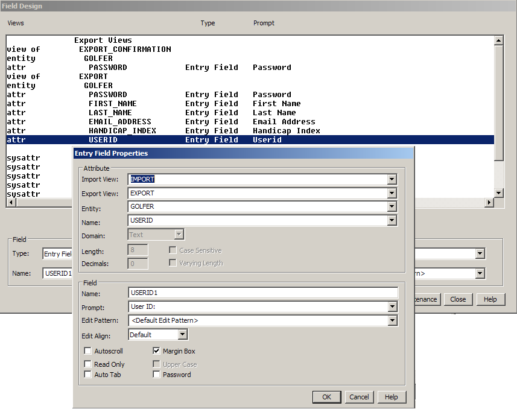Expand the Edit Pattern dropdown
Image resolution: width=517 pixels, height=409 pixels.
[392, 321]
